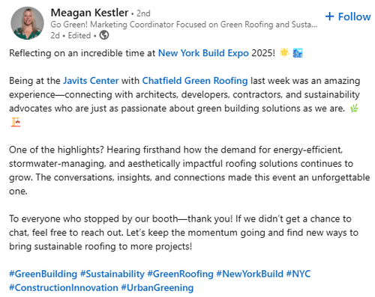Screen dimensions: 375x297
Task: Click the plus icon beside Follow
Action: pos(329,16)
